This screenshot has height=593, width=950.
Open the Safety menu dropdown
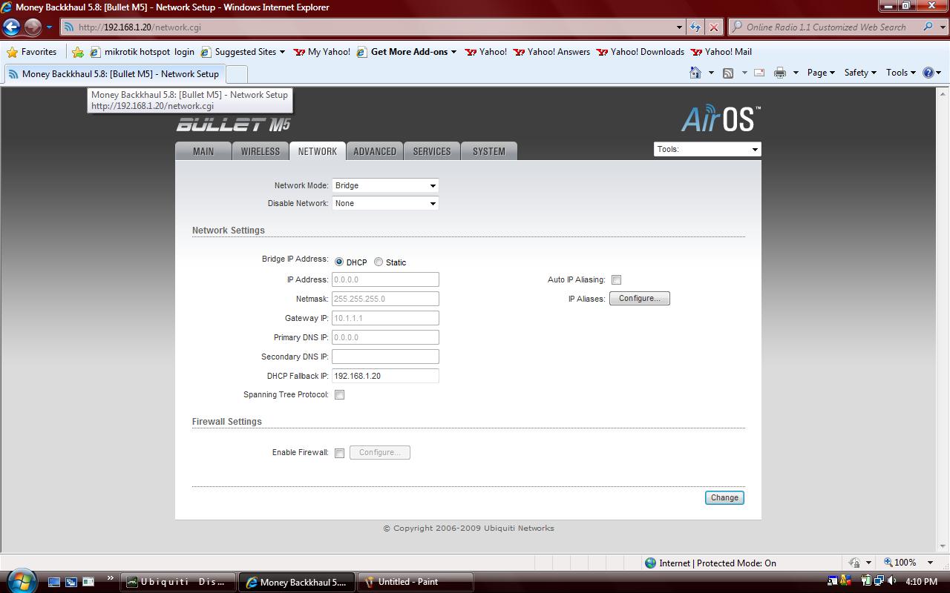[860, 73]
